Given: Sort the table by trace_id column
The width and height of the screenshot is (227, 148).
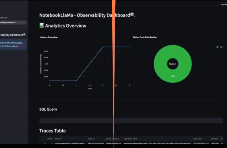Looking at the screenshot, I should pos(58,139).
